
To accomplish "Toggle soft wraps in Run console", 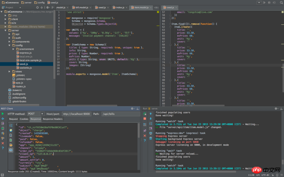I will (151, 124).
